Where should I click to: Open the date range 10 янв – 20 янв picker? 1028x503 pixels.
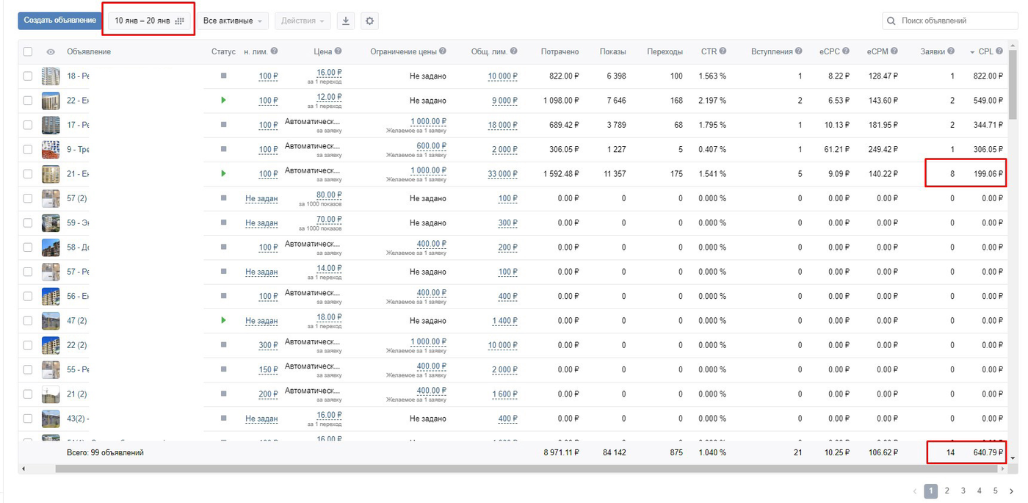149,21
